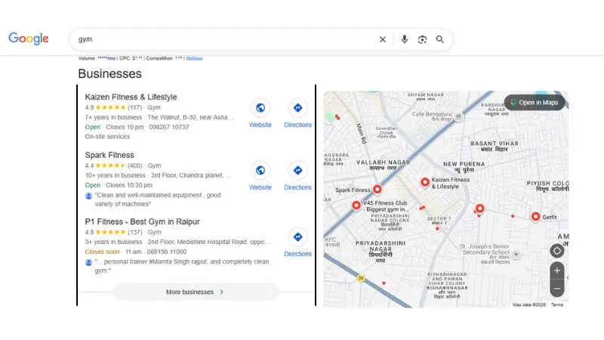Open Spark Fitness listing title
The width and height of the screenshot is (604, 340).
(109, 155)
